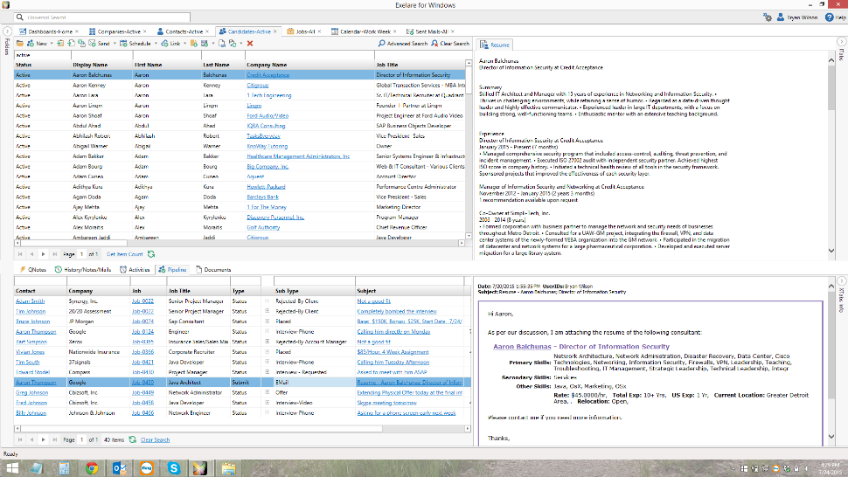Open Skype from the taskbar
This screenshot has height=477, width=848.
pos(174,467)
